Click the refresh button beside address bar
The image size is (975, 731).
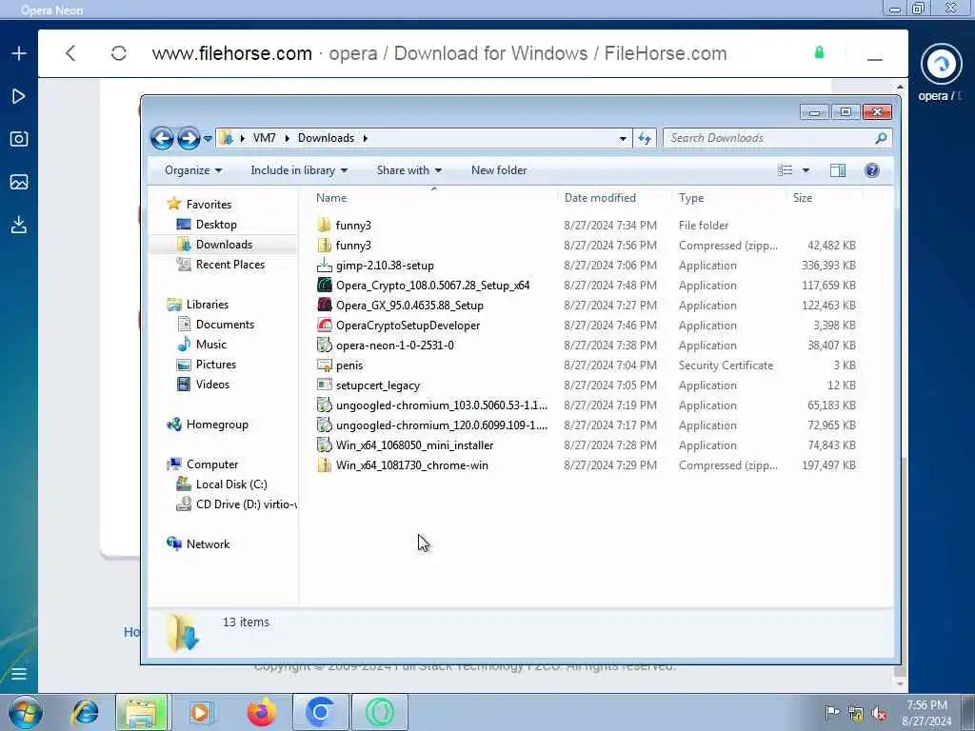coord(645,138)
